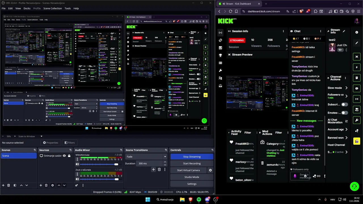Click the Filters button below the preview
Viewport: 363px width, 204px height.
pyautogui.click(x=69, y=143)
